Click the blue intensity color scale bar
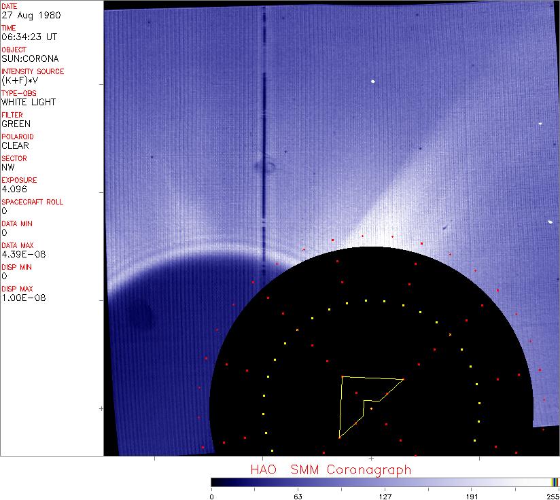 (x=385, y=482)
